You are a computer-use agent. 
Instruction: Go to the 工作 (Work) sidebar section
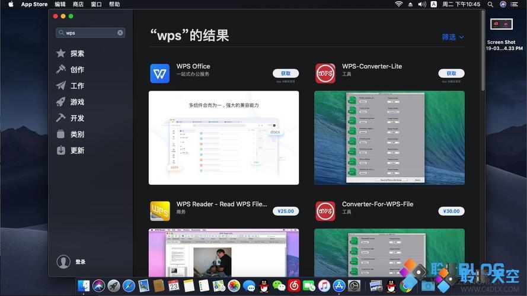(70, 86)
